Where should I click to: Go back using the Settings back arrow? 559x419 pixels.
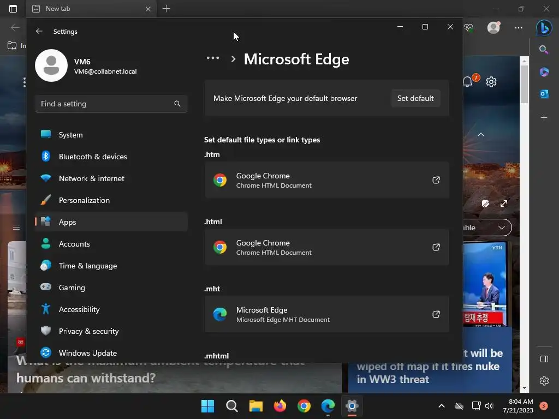pos(39,31)
